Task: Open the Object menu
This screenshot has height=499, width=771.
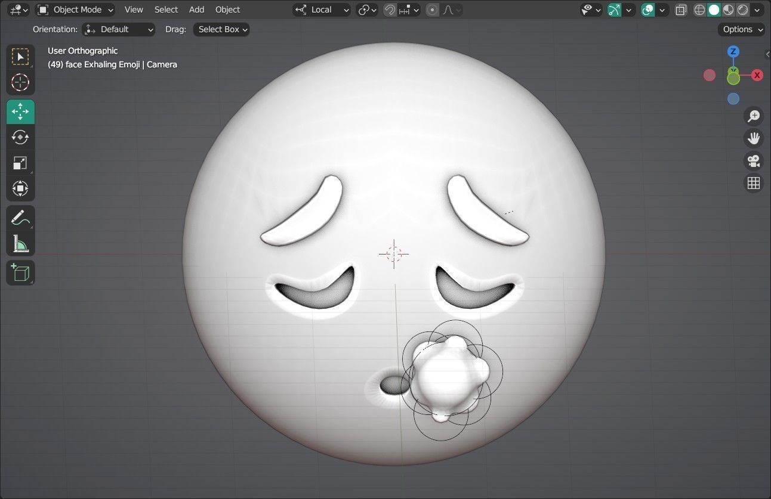Action: (x=227, y=10)
